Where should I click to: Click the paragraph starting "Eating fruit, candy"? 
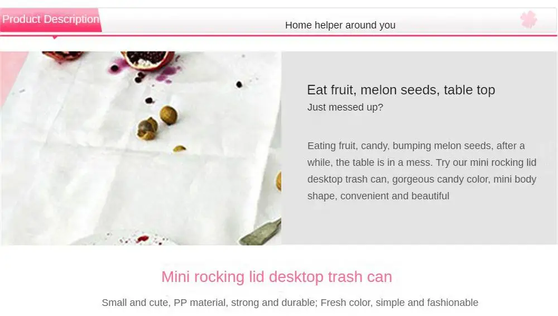coord(422,171)
